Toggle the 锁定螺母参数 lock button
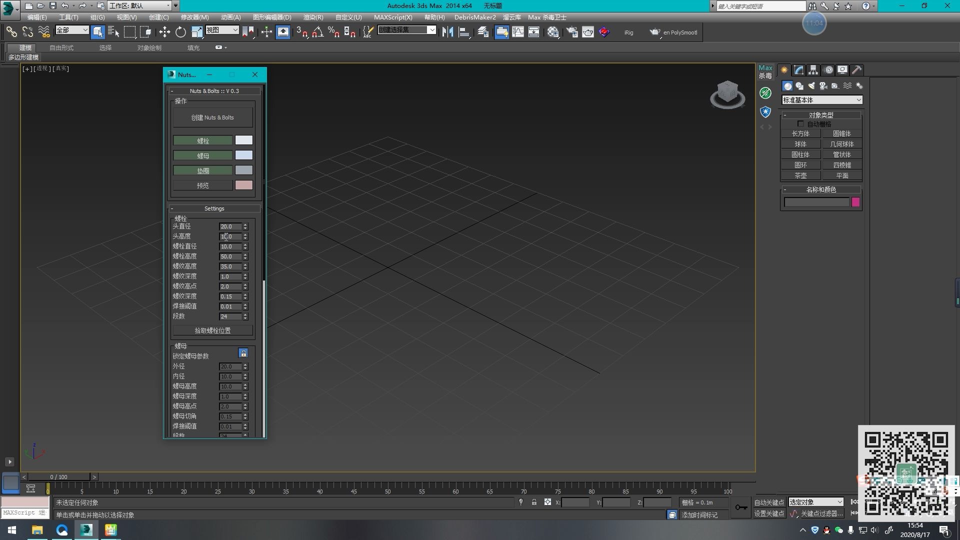Screen dimensions: 960x540 click(x=243, y=353)
